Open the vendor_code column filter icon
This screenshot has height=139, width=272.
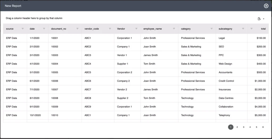click(110, 29)
